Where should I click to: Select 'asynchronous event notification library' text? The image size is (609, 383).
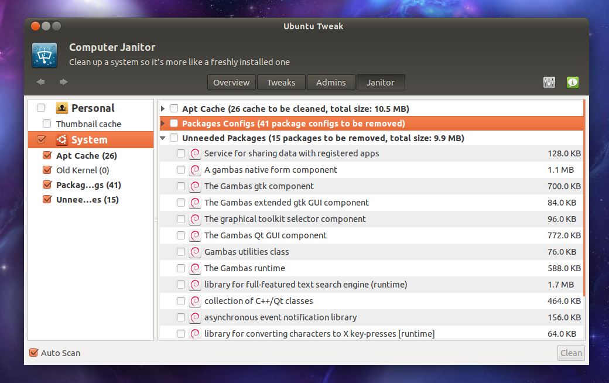[x=280, y=317]
